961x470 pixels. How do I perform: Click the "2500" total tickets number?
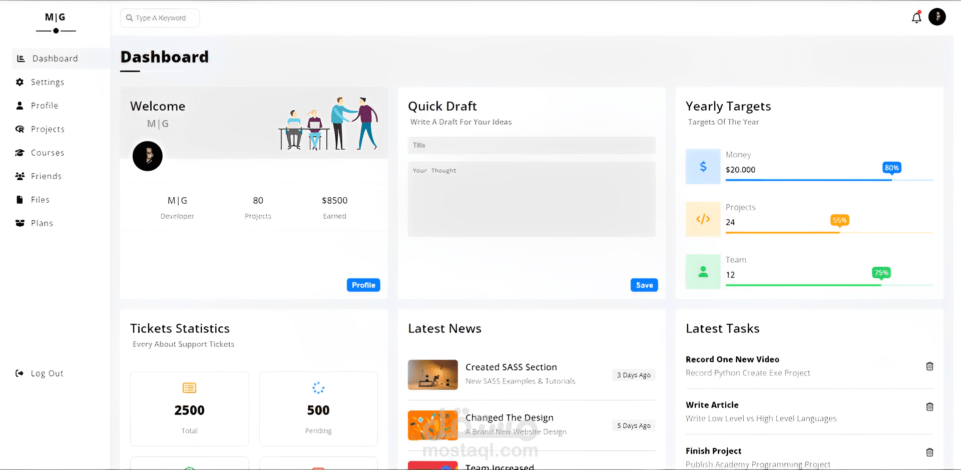[x=189, y=410]
